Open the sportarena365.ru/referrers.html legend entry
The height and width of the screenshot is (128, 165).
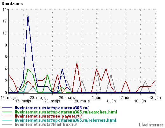point(65,120)
